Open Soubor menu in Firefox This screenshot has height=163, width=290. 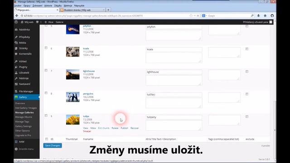tap(18, 6)
